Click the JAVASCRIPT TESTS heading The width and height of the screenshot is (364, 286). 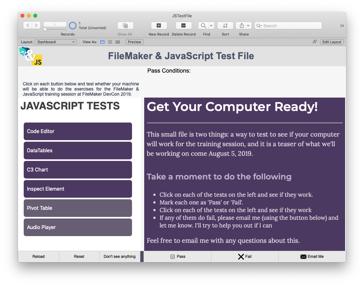(x=70, y=106)
